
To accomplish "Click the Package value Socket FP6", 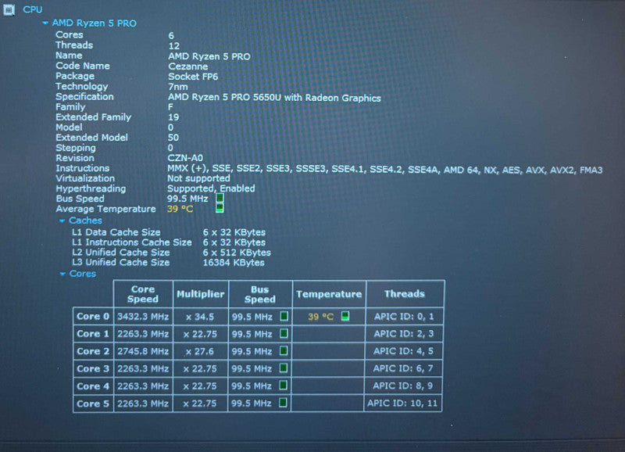I will [x=193, y=77].
